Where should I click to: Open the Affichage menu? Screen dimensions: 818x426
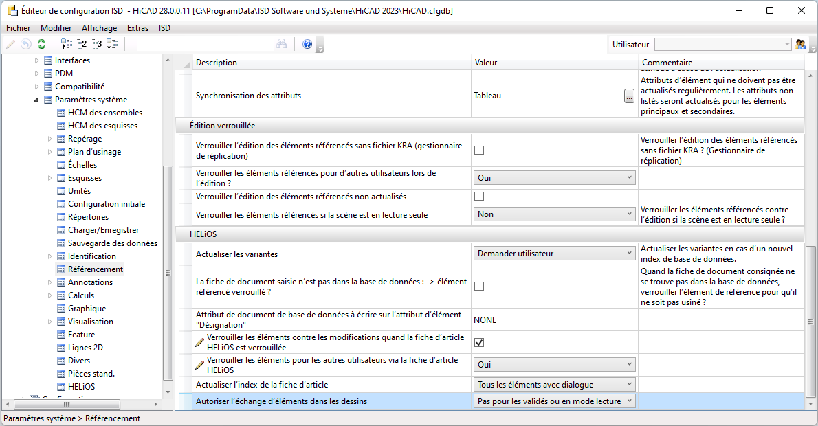(x=99, y=28)
